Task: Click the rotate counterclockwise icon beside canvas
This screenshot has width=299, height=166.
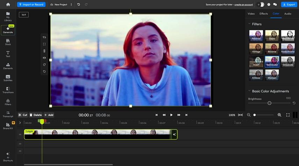Action: [44, 72]
